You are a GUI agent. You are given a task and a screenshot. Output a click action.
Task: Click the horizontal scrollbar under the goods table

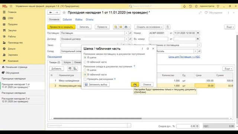(x=97, y=118)
